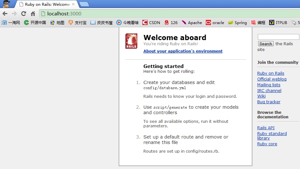Click the Browse the documentation heading
300x169 pixels.
[x=273, y=114]
